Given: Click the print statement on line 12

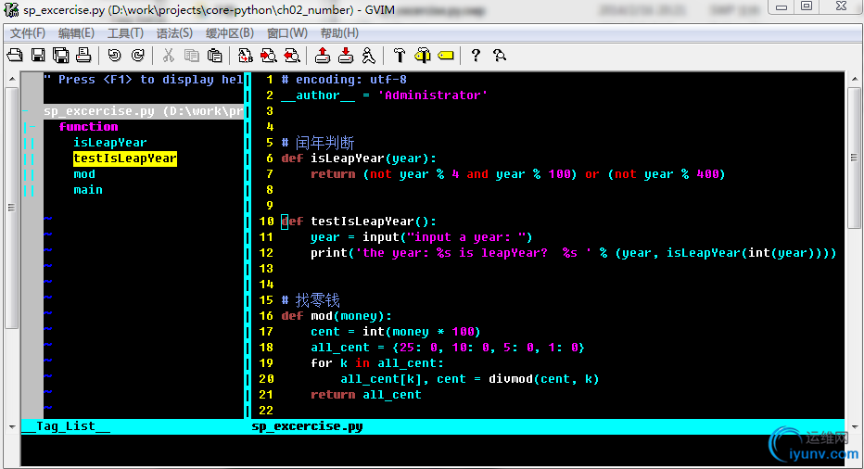Looking at the screenshot, I should coord(574,253).
